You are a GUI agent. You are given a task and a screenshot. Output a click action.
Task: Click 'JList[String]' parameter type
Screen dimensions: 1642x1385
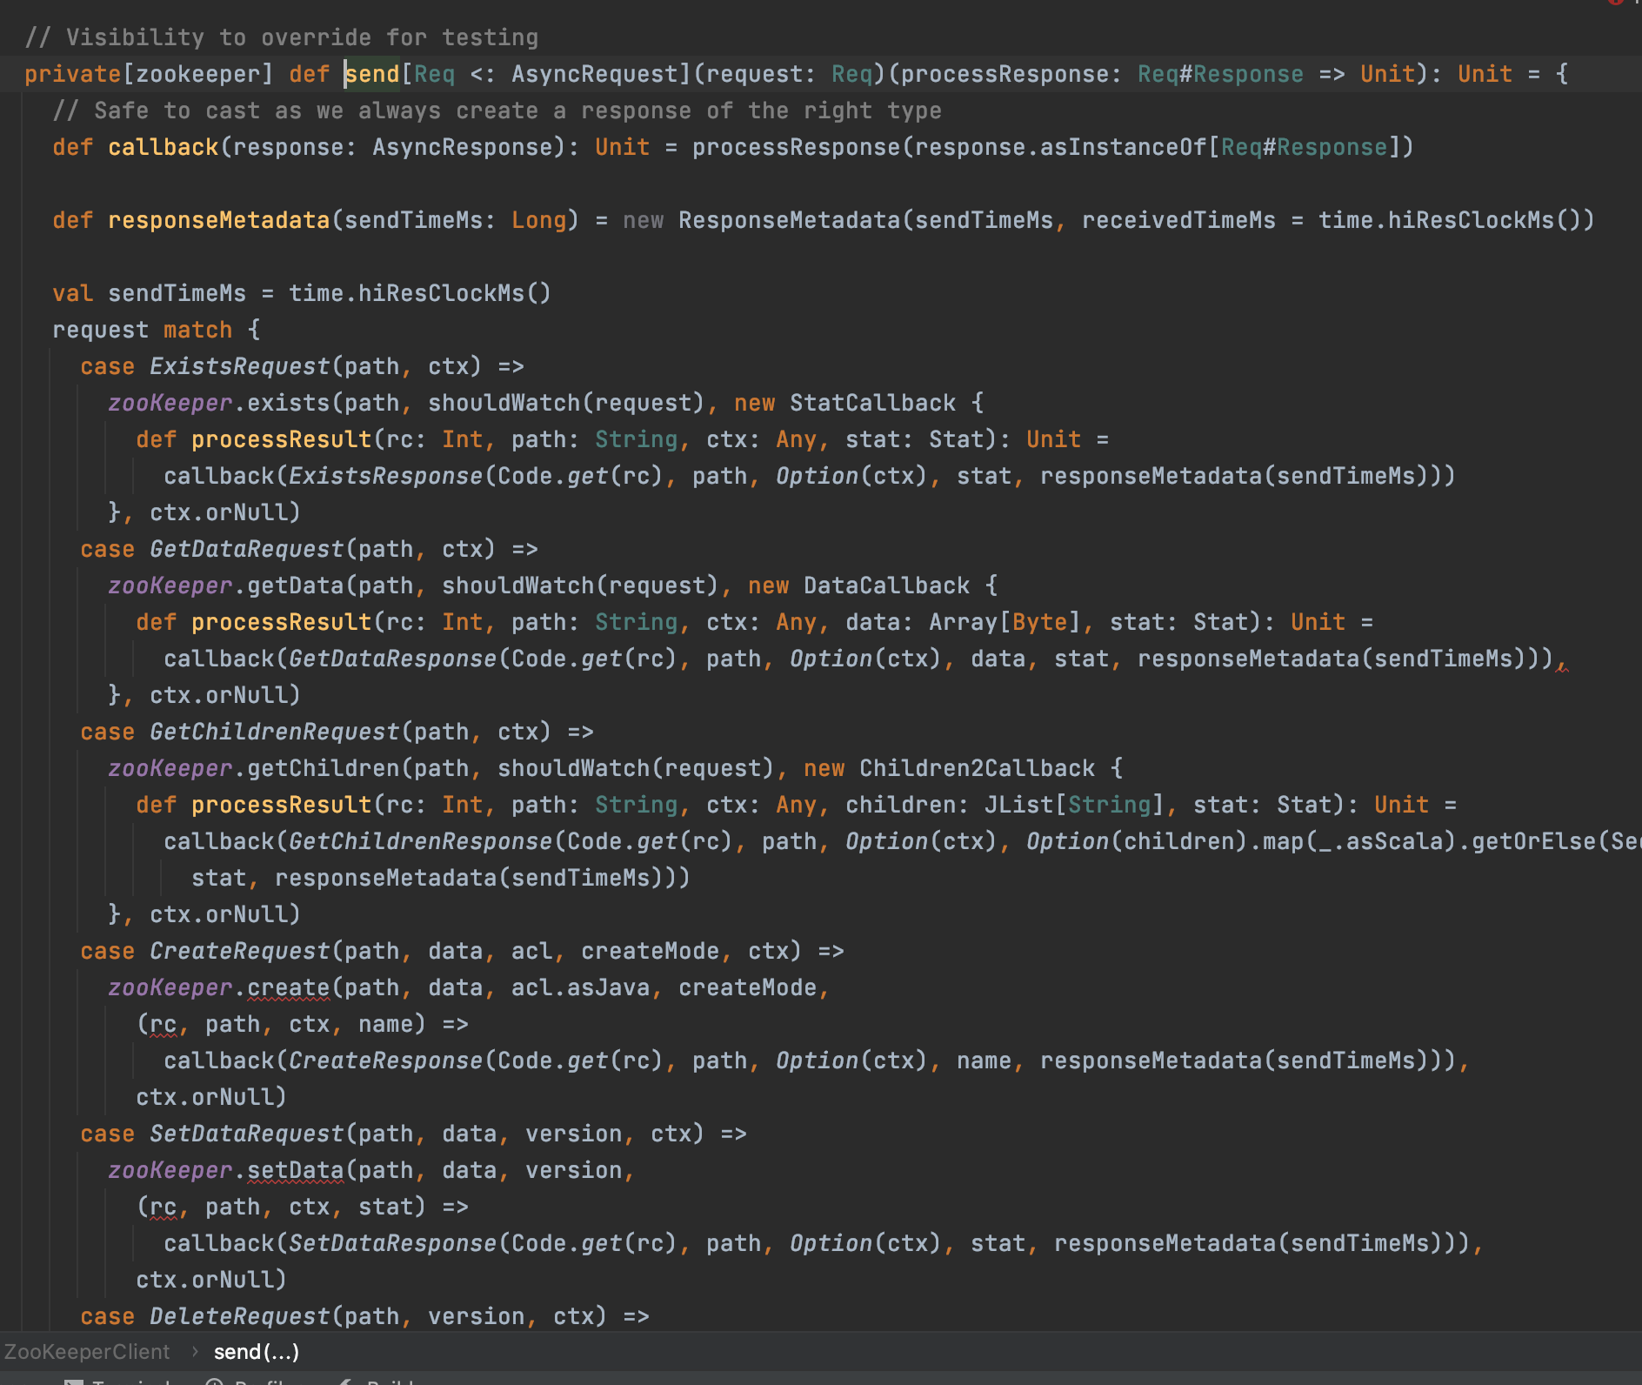click(1075, 805)
